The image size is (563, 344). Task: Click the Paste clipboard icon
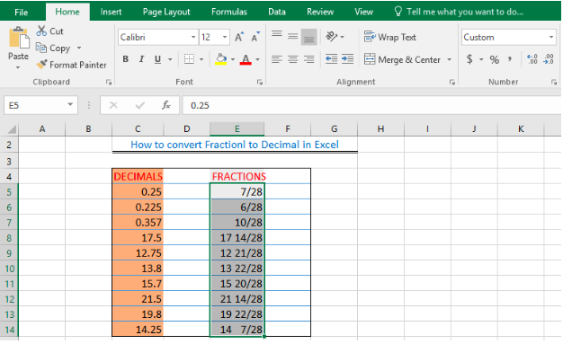[19, 38]
